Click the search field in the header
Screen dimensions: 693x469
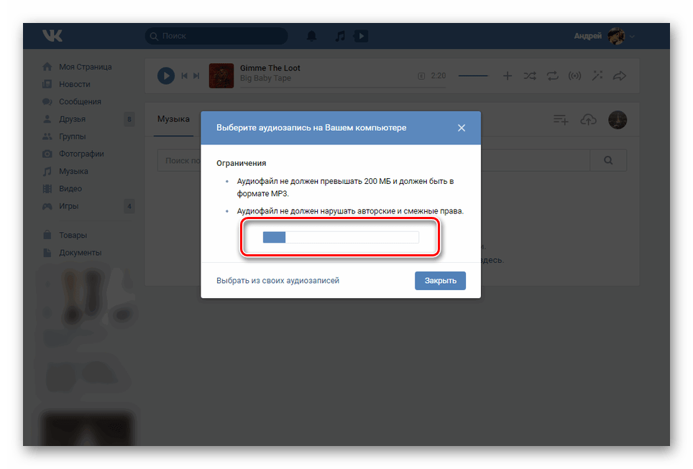(216, 36)
